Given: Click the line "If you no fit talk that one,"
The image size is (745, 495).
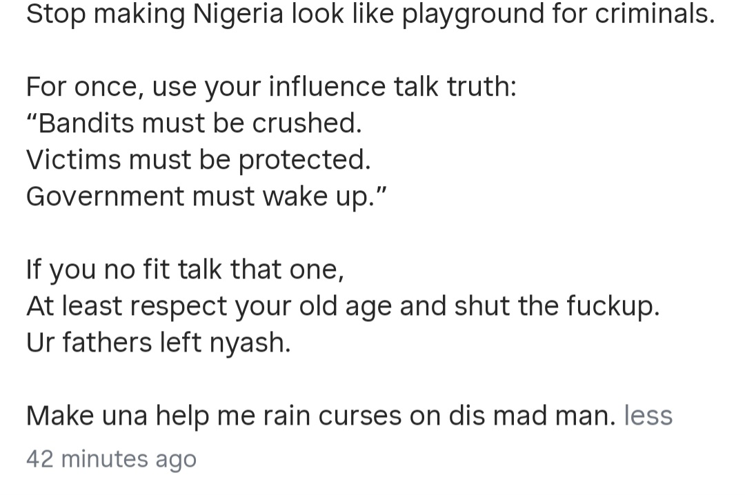Looking at the screenshot, I should (x=185, y=270).
